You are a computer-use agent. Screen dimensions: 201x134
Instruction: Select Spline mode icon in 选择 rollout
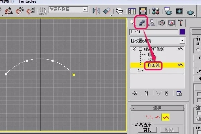165,117
